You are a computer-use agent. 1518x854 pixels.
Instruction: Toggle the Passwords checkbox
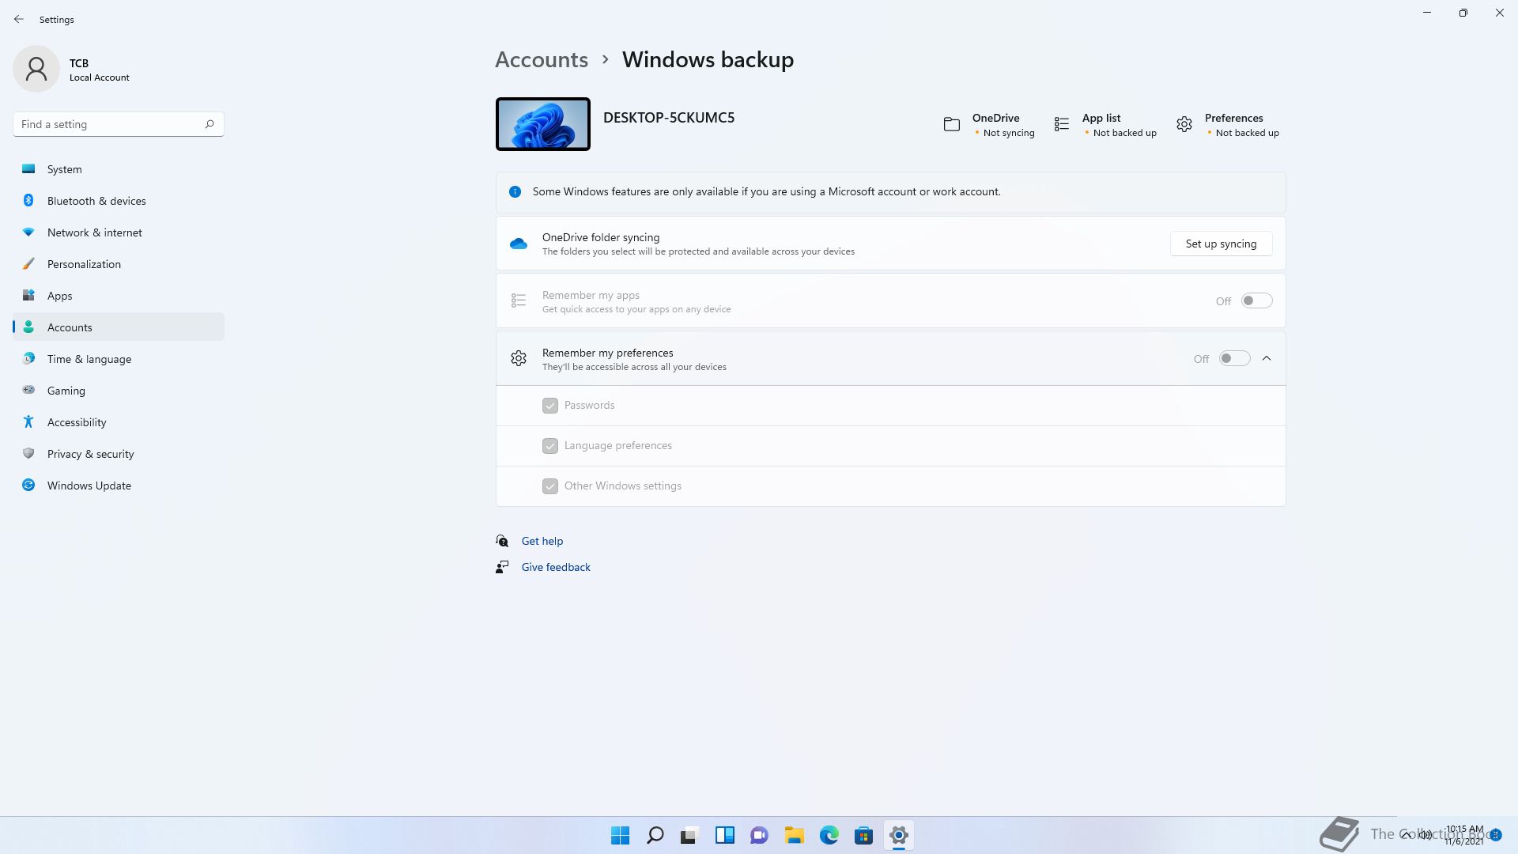(x=550, y=406)
